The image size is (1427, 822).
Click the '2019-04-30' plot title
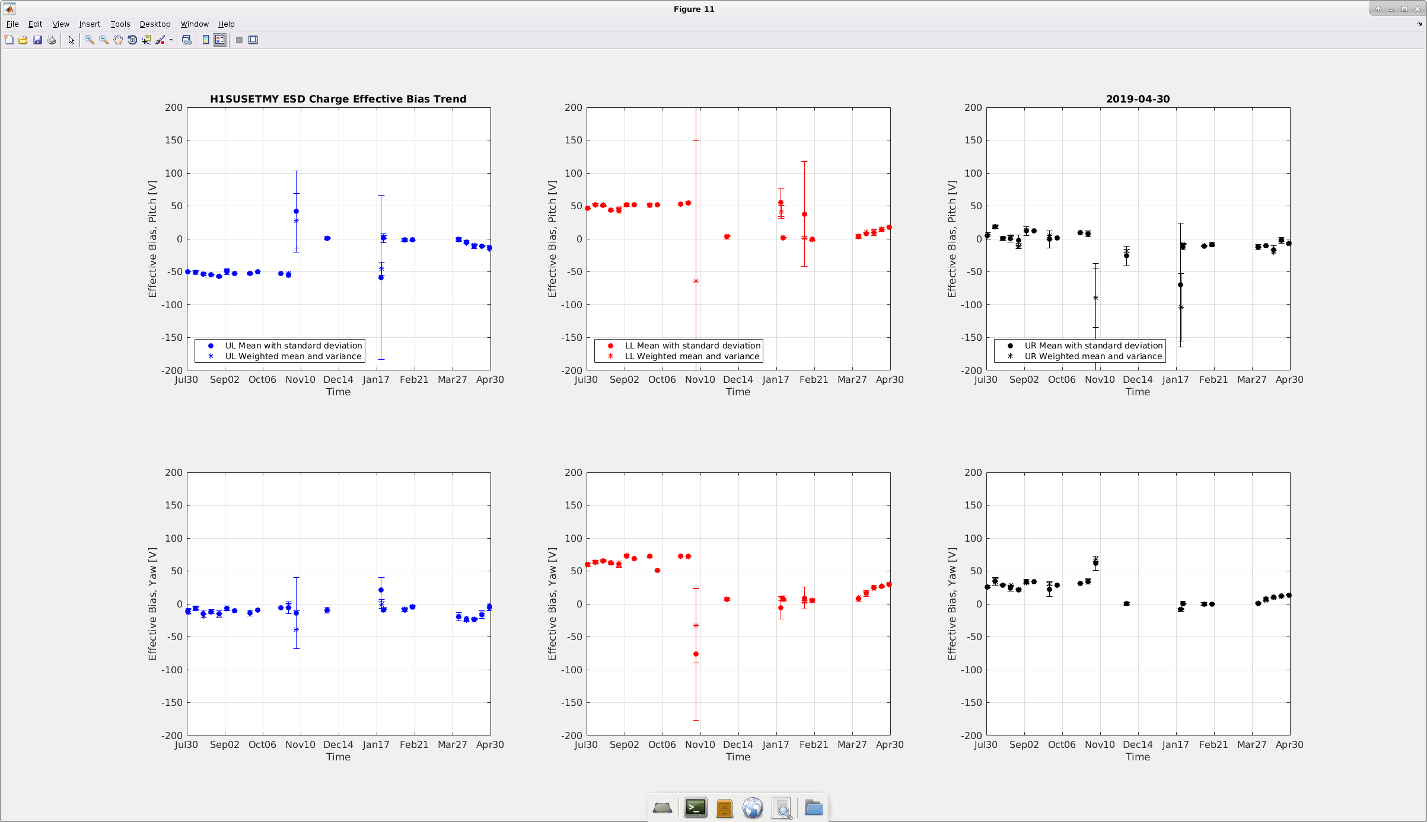point(1138,99)
